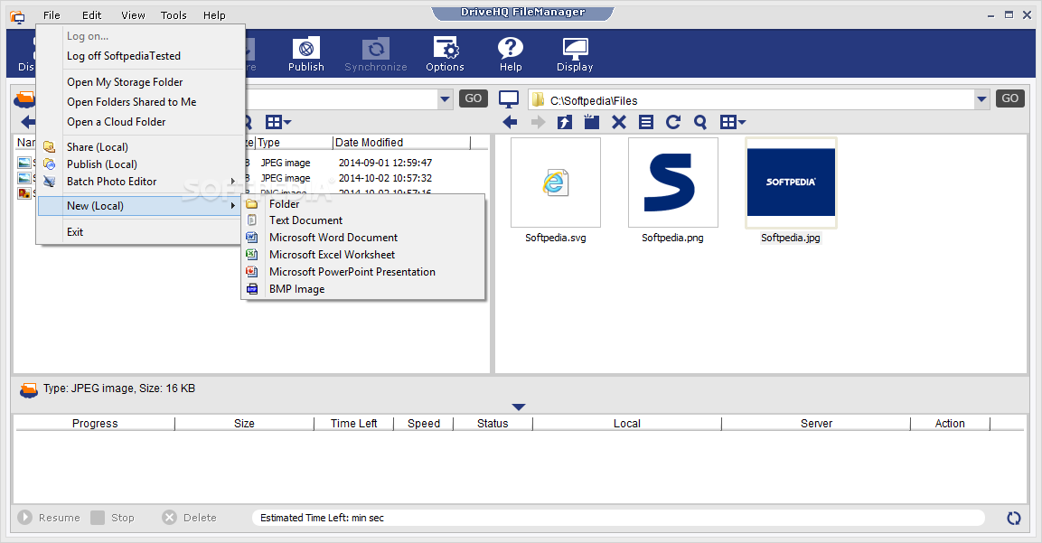1042x543 pixels.
Task: Click the Resume transfer button
Action: [x=49, y=517]
